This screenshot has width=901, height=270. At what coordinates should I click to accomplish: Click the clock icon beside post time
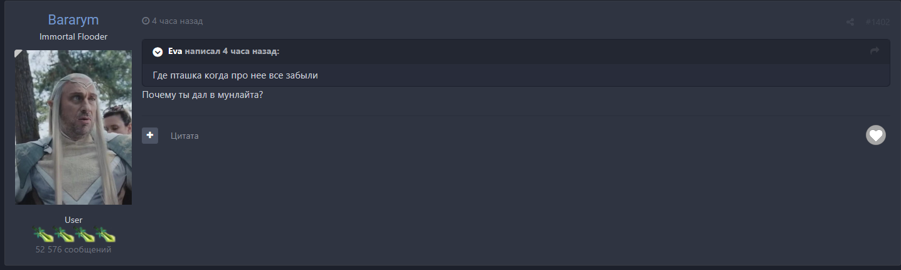click(x=146, y=21)
